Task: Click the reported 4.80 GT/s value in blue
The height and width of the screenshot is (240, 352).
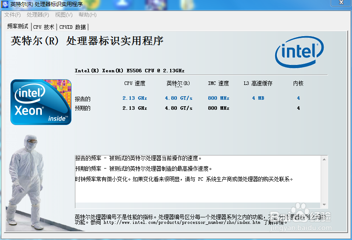Action: [x=179, y=98]
